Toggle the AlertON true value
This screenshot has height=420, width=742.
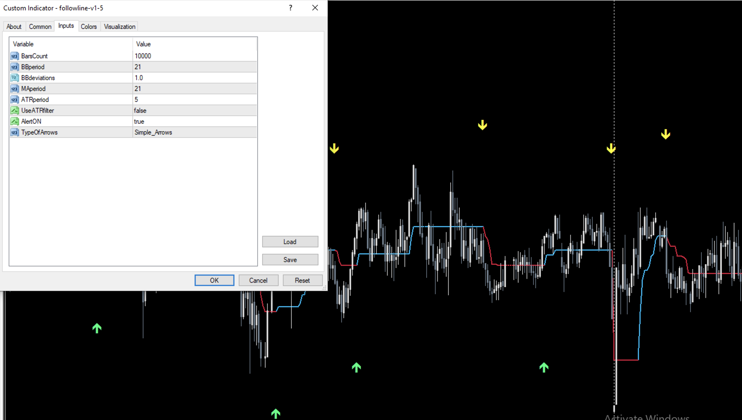point(195,121)
